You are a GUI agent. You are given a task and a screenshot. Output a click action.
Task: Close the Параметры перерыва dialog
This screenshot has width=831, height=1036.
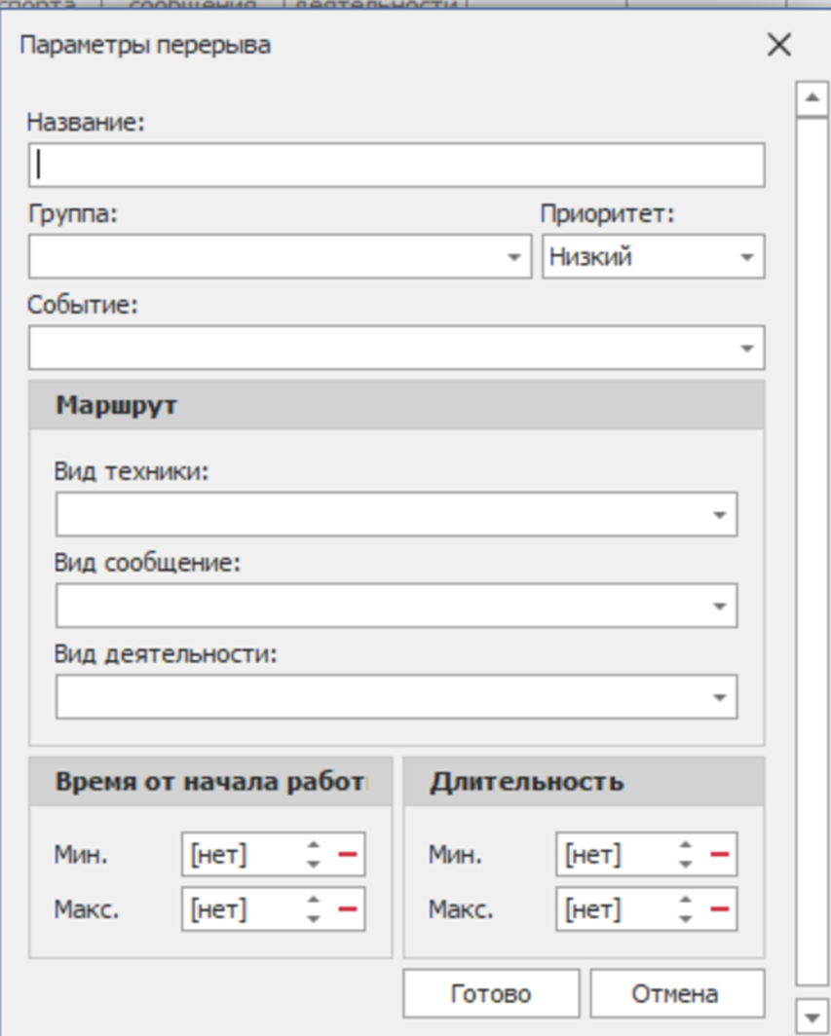click(778, 45)
